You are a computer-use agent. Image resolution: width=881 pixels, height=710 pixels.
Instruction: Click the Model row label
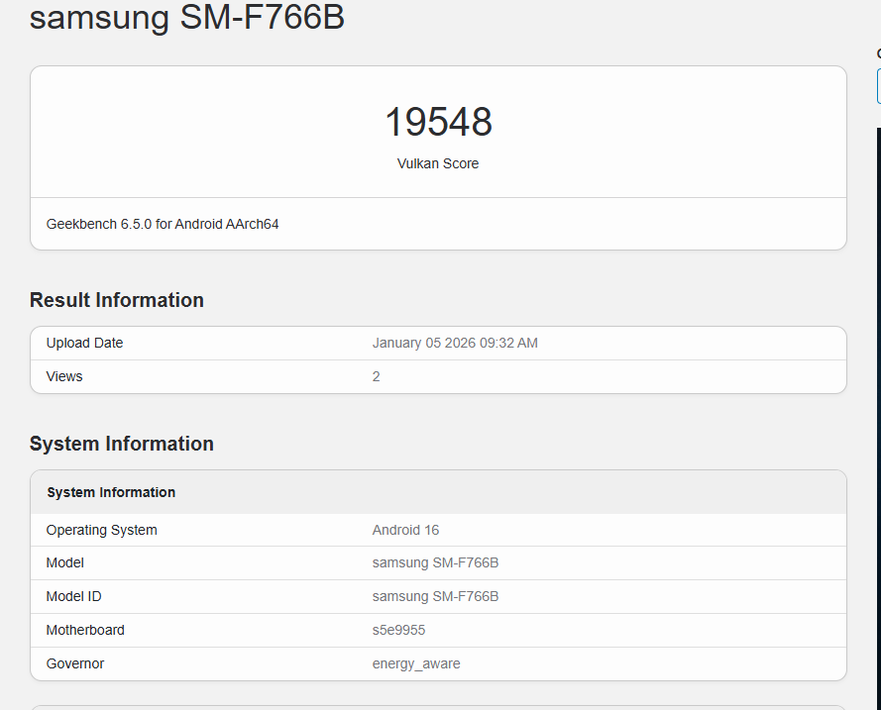65,562
